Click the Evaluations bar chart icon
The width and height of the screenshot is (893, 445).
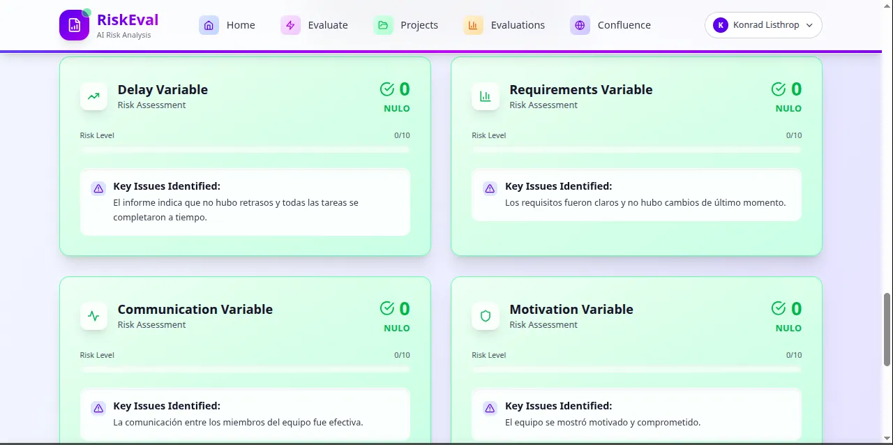[473, 25]
